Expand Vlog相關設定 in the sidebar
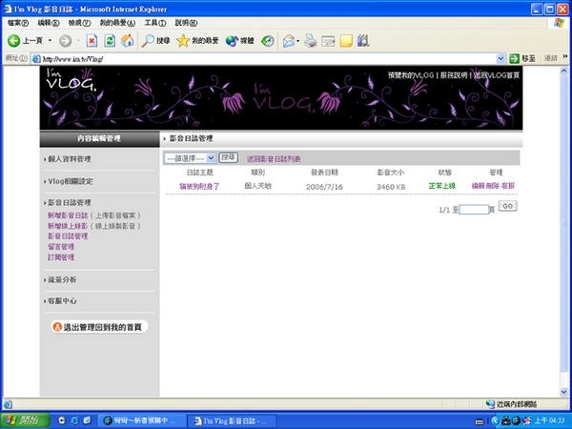The width and height of the screenshot is (572, 429). coord(71,181)
